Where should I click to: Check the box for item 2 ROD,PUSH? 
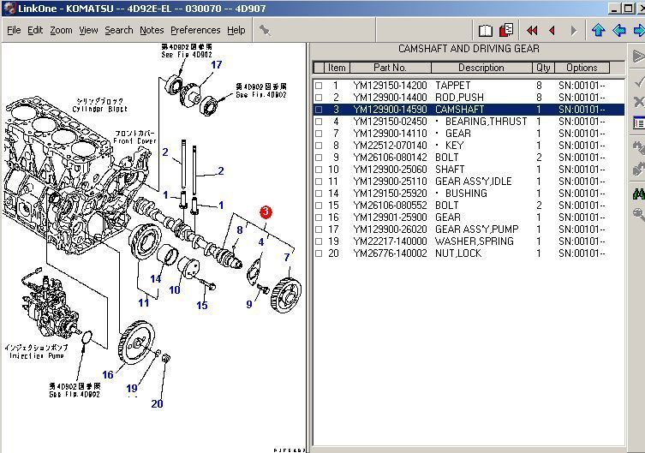319,98
